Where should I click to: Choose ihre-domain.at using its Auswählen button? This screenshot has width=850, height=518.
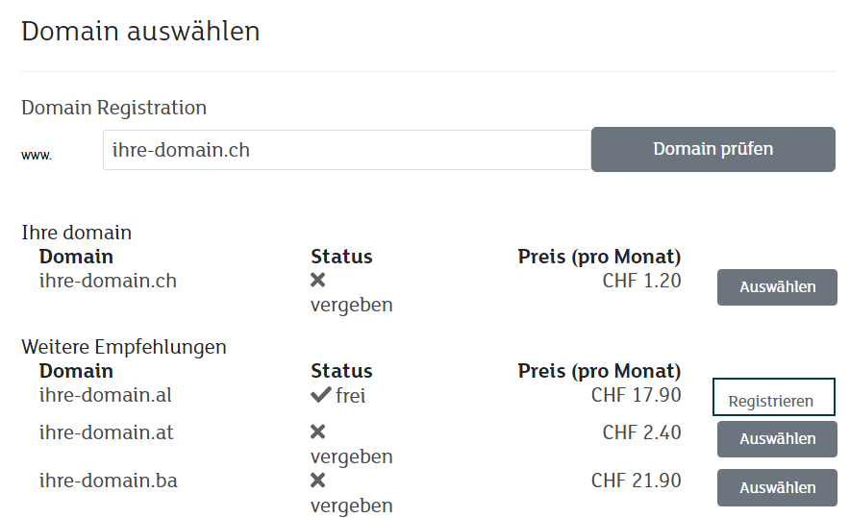pyautogui.click(x=777, y=439)
